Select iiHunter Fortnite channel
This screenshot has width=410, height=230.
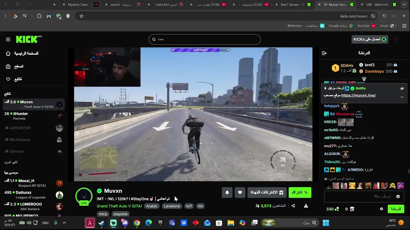pos(34,116)
